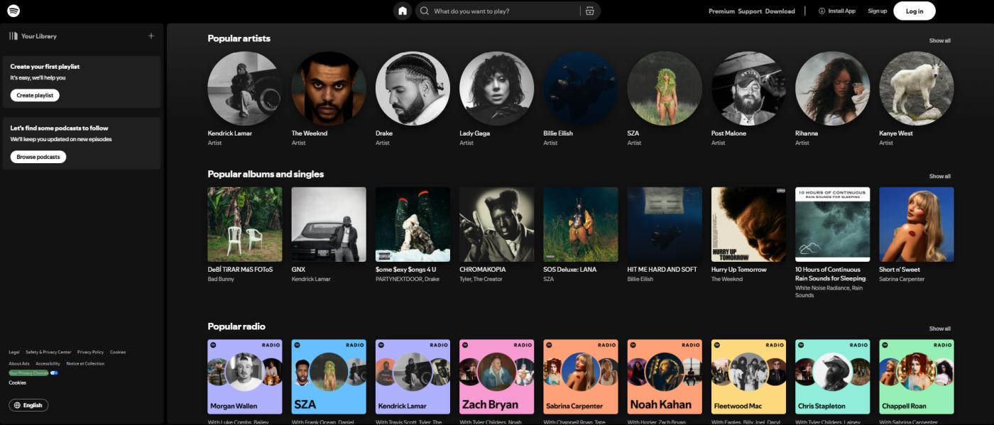
Task: Click 'Sabrina Carpenter' under Short n' Sweet
Action: pyautogui.click(x=902, y=279)
